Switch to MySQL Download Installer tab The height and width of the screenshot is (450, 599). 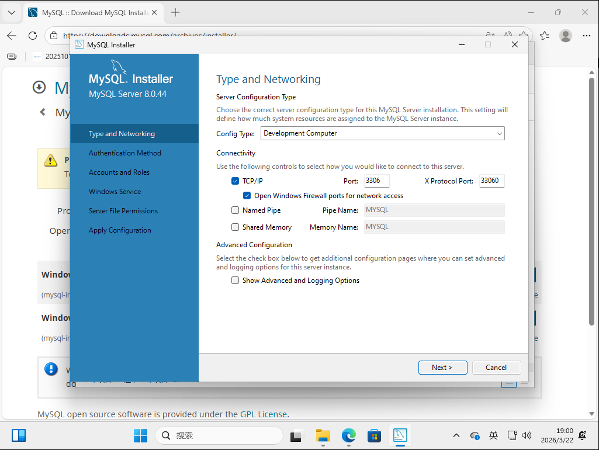(94, 13)
